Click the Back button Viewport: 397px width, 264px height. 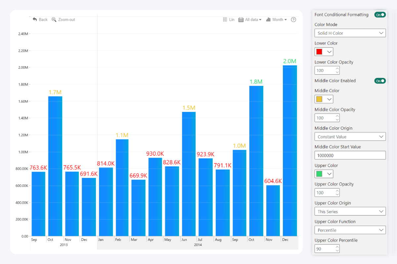pyautogui.click(x=40, y=19)
